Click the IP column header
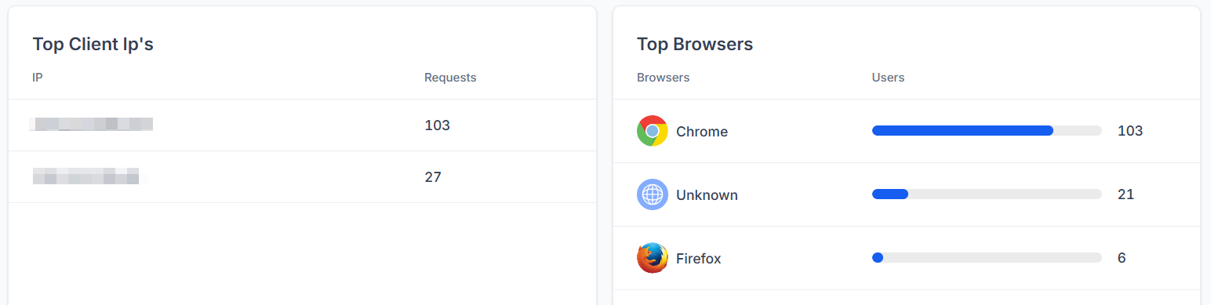This screenshot has height=305, width=1211. click(37, 78)
